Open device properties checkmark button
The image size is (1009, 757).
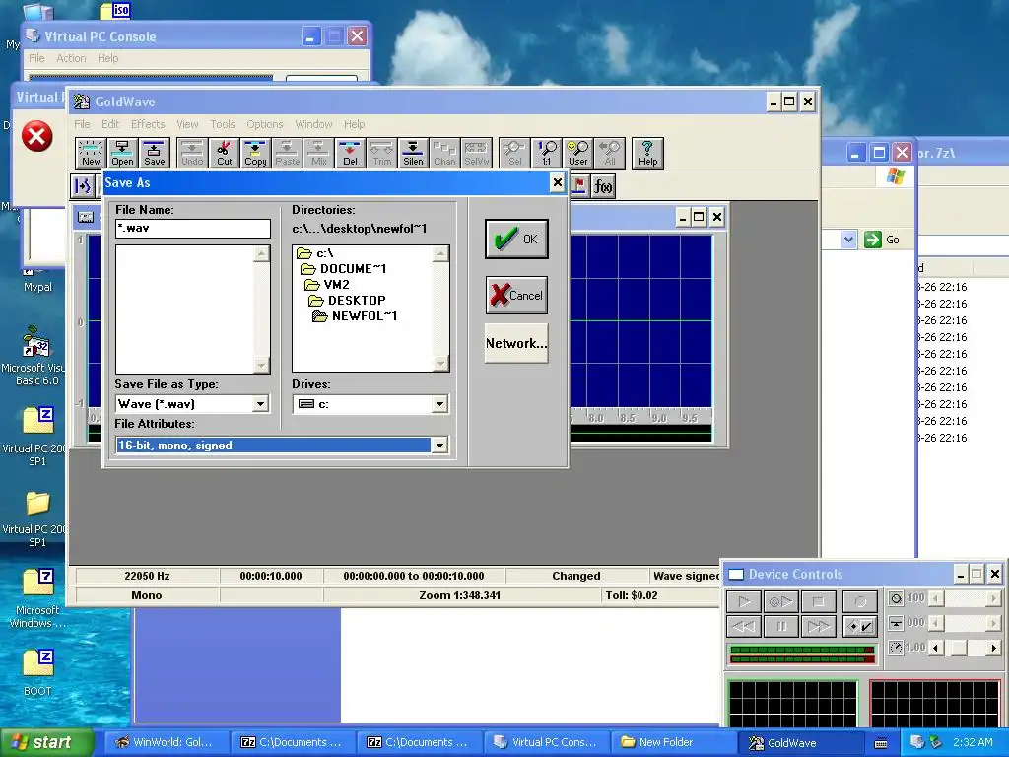pyautogui.click(x=859, y=626)
